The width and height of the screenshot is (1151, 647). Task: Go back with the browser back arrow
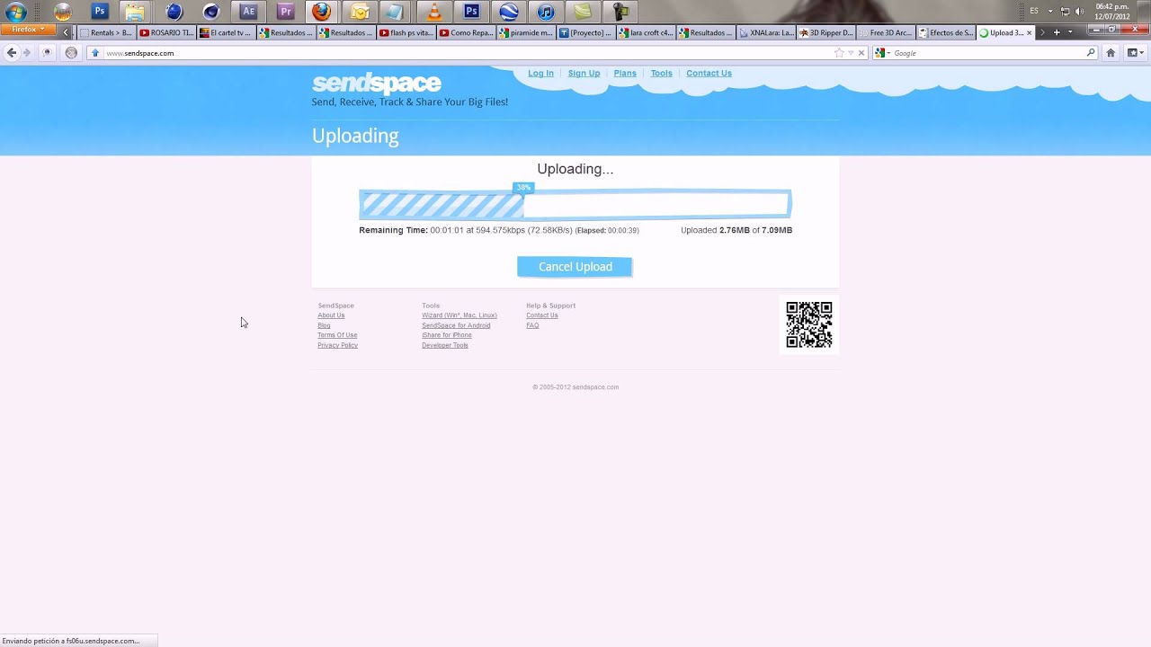point(11,53)
